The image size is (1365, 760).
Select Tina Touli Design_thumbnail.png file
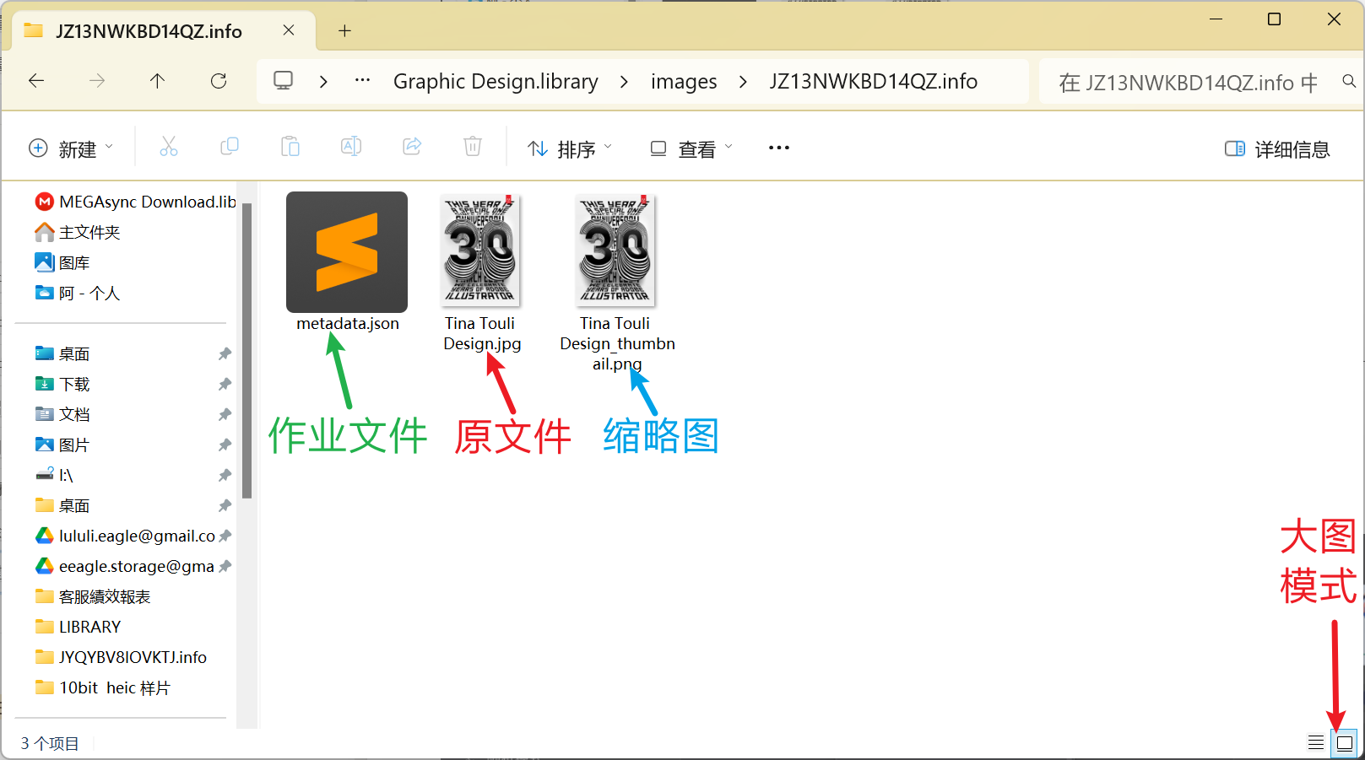pos(617,283)
